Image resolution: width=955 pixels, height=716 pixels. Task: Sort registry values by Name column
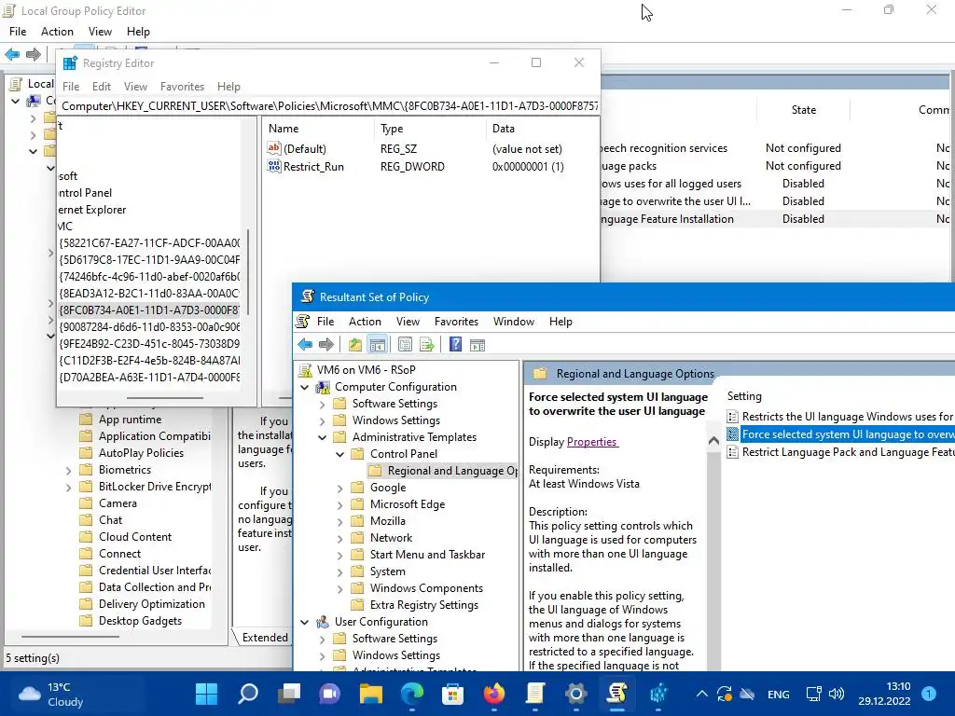point(319,129)
